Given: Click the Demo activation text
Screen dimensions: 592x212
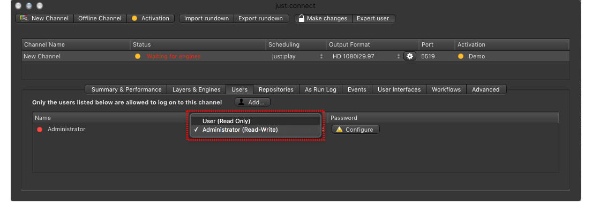Looking at the screenshot, I should 477,56.
